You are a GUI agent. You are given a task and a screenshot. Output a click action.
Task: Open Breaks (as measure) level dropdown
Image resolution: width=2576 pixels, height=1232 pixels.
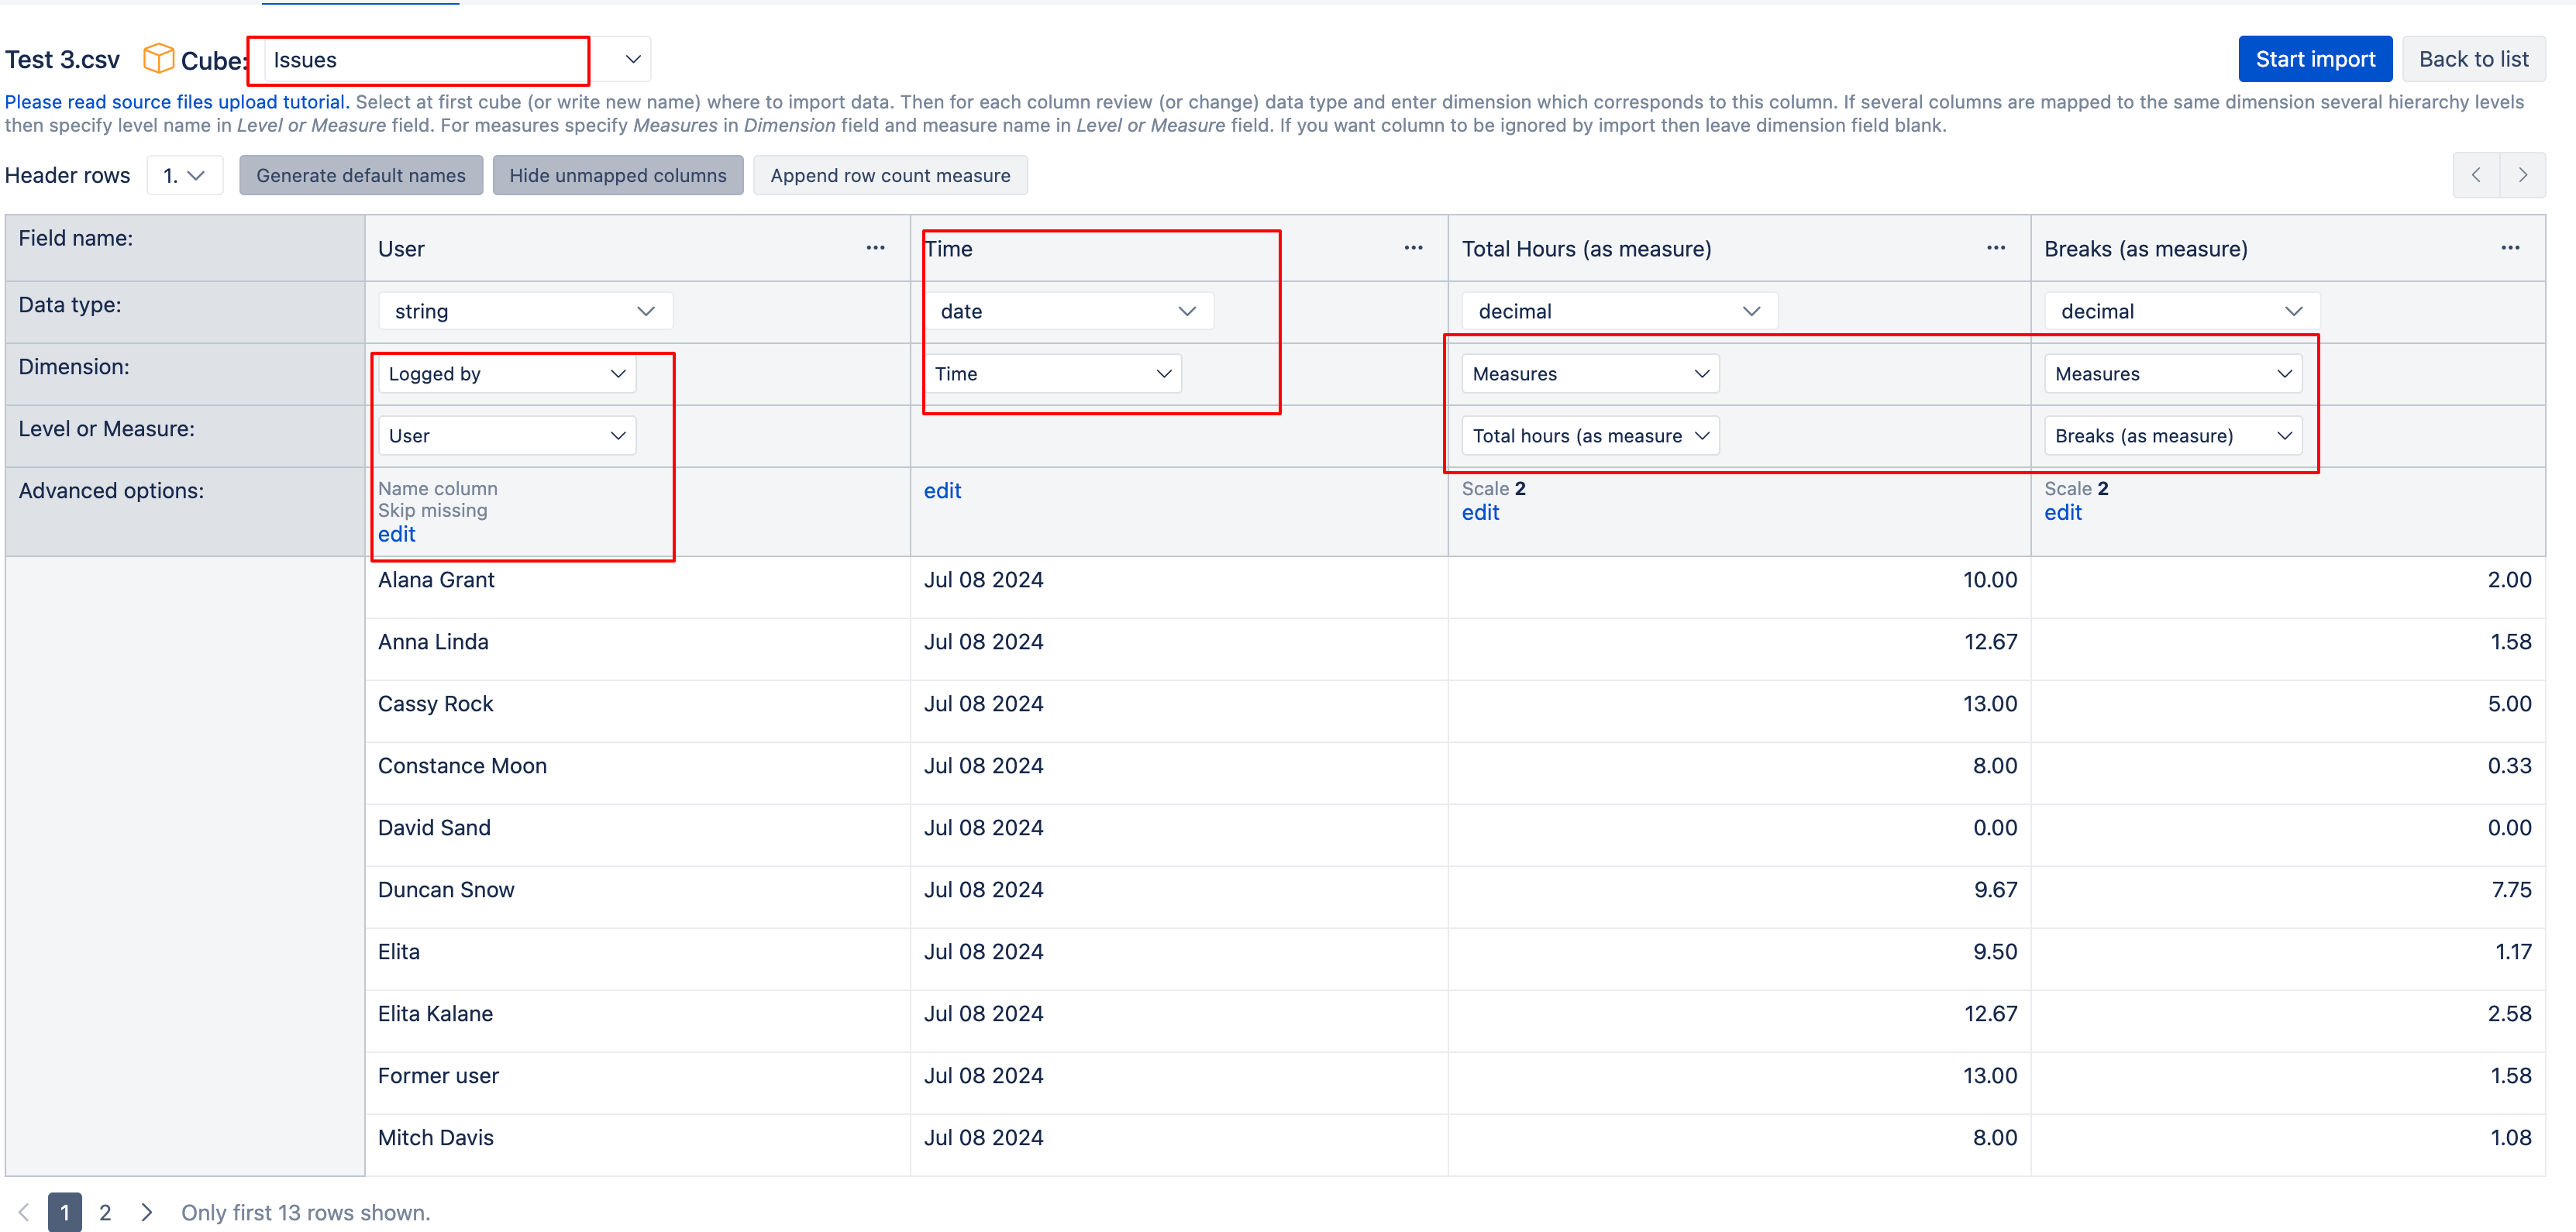[x=2173, y=435]
